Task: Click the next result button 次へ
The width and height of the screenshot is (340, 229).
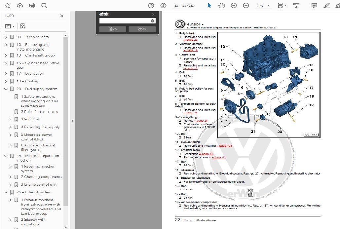Action: (x=142, y=29)
